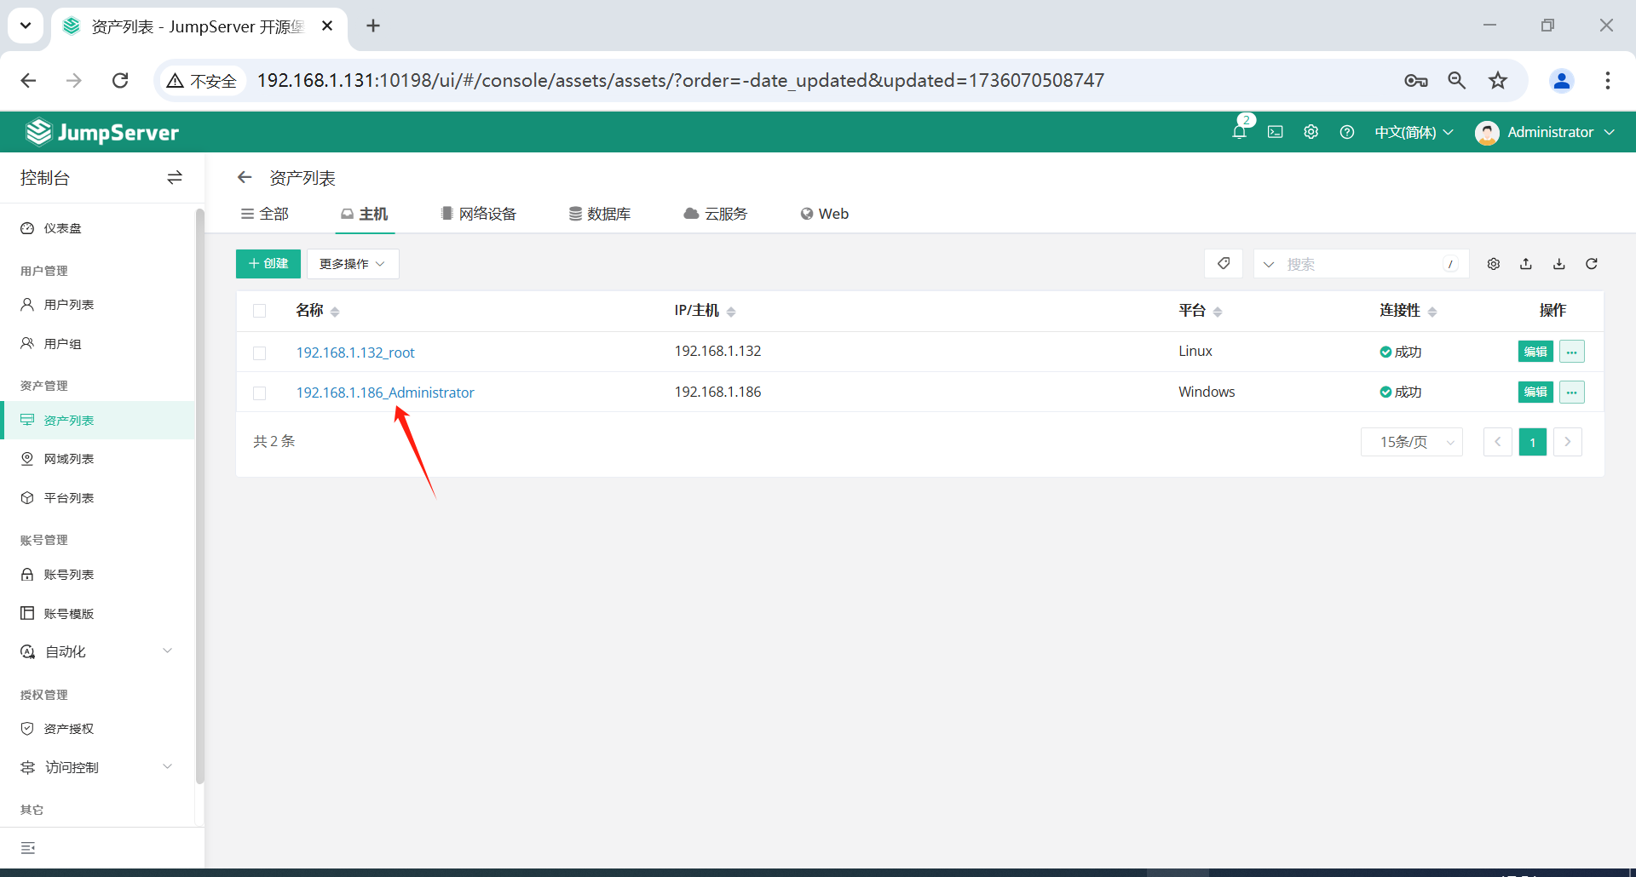Viewport: 1636px width, 877px height.
Task: Sort by 连接性 column arrows
Action: coord(1432,312)
